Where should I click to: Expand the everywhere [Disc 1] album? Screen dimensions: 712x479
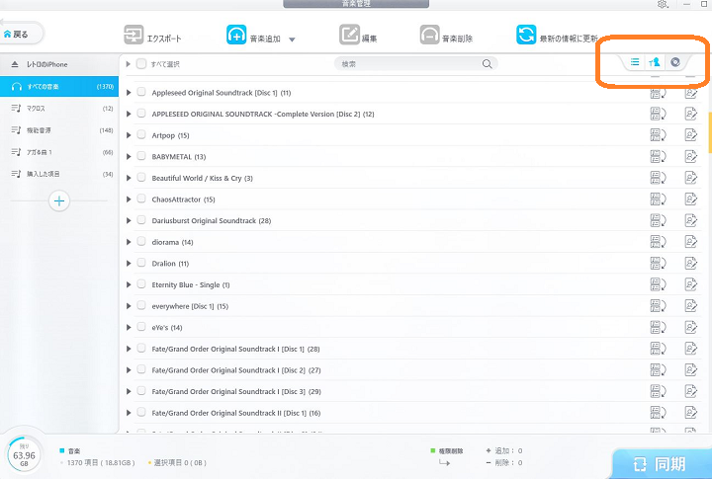(x=129, y=306)
